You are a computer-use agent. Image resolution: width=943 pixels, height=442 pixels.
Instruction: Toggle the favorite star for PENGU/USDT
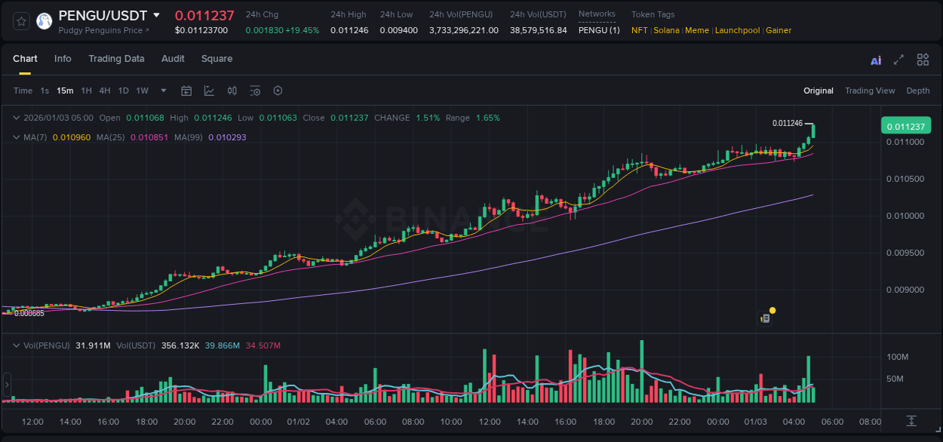20,21
